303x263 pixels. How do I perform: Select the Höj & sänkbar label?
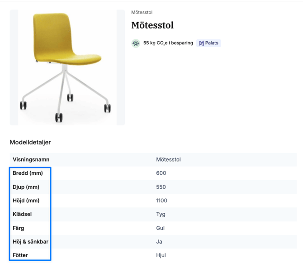point(30,242)
